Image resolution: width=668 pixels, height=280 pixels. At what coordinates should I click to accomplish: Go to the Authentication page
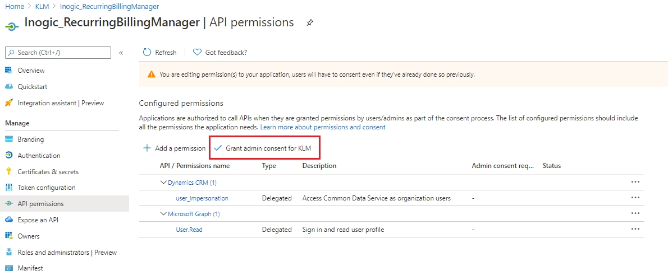[x=39, y=156]
